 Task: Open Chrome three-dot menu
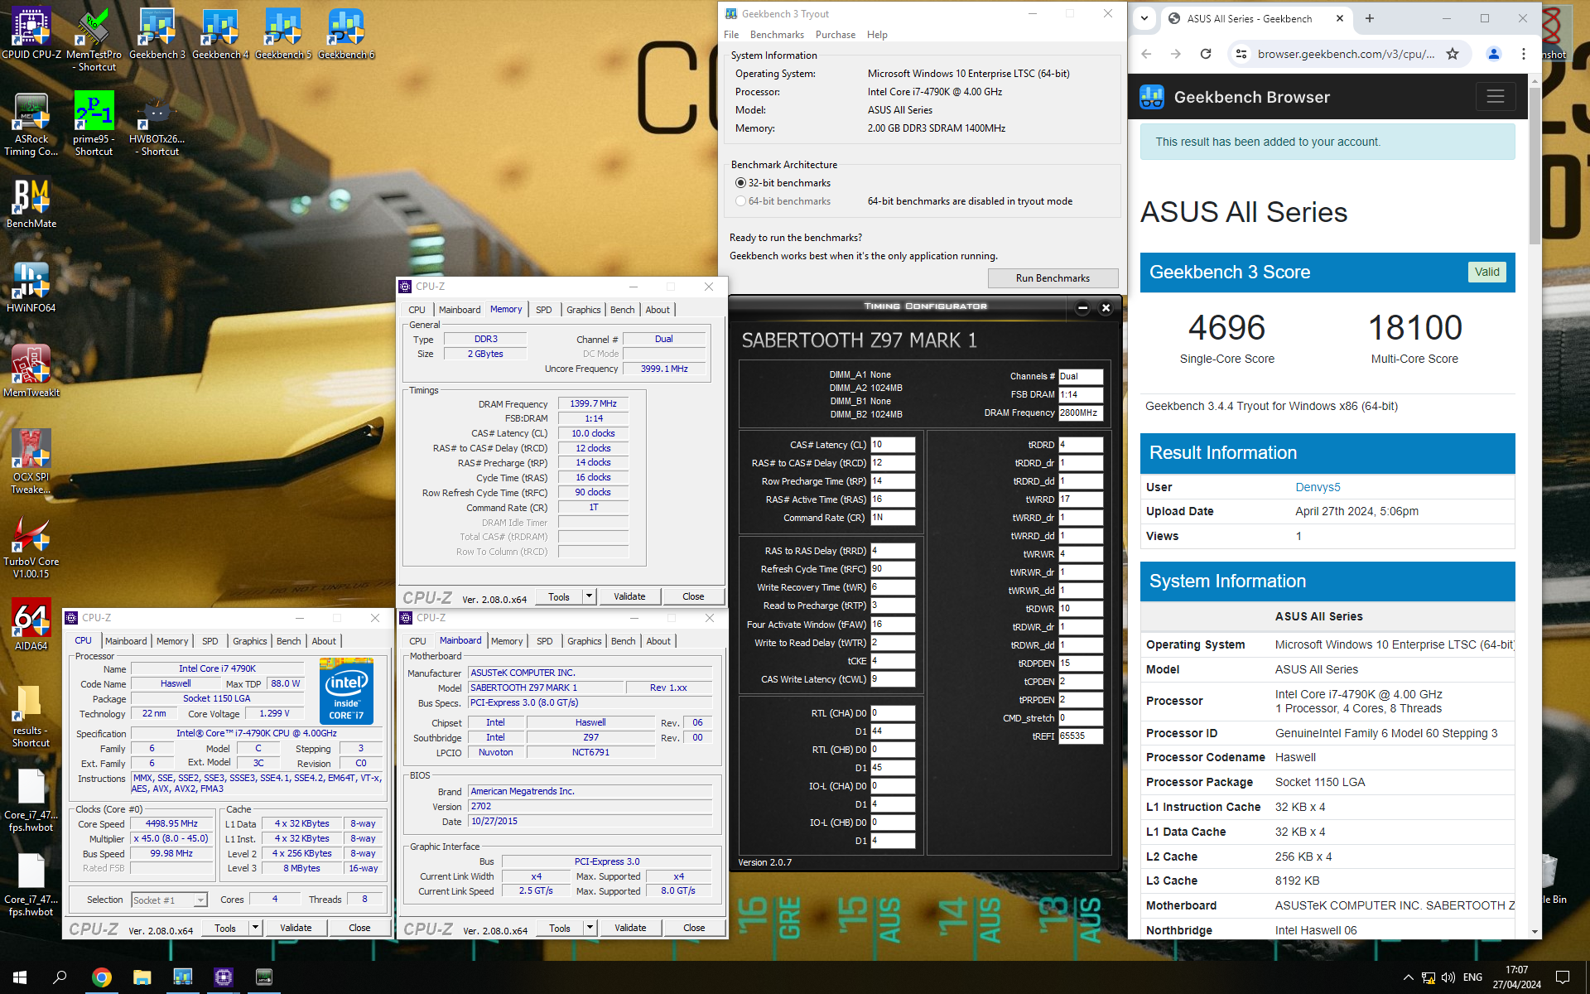(1524, 54)
